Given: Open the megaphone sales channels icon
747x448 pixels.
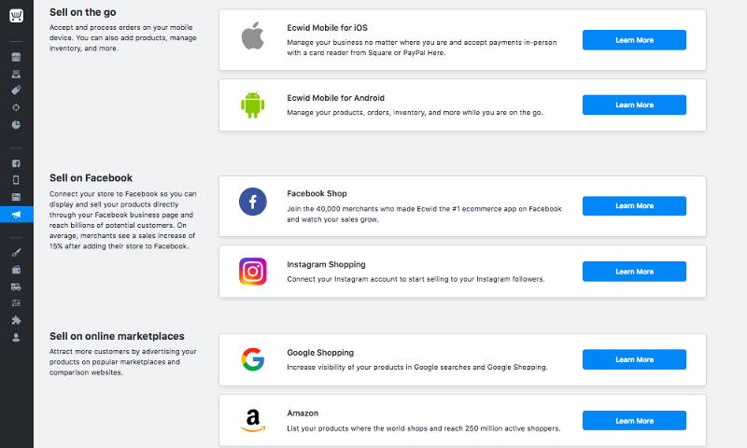Looking at the screenshot, I should point(16,215).
